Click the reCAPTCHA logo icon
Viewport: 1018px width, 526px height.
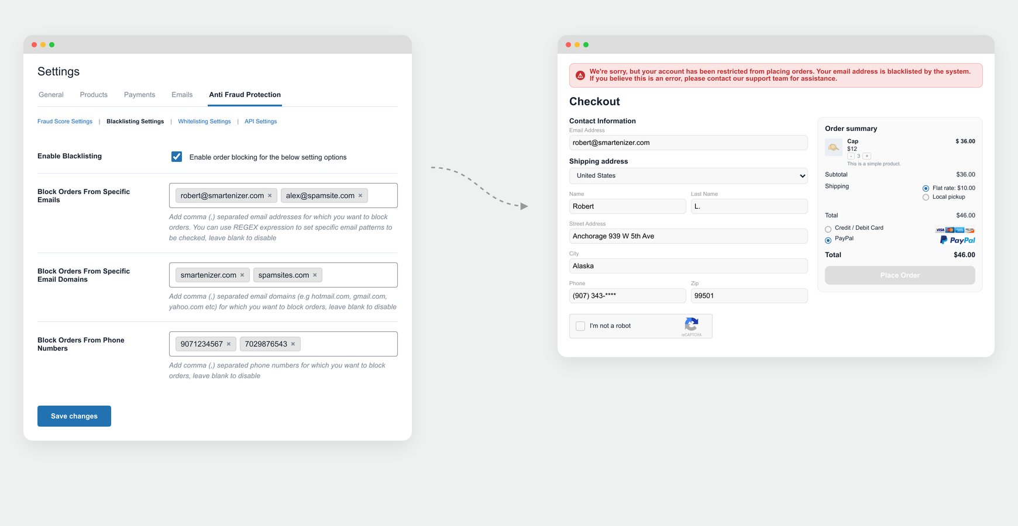[x=692, y=324]
